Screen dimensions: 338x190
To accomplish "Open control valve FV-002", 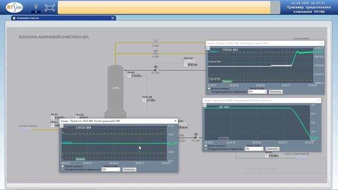I will point(195,136).
